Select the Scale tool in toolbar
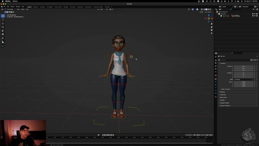The height and width of the screenshot is (146, 259). pos(3,31)
